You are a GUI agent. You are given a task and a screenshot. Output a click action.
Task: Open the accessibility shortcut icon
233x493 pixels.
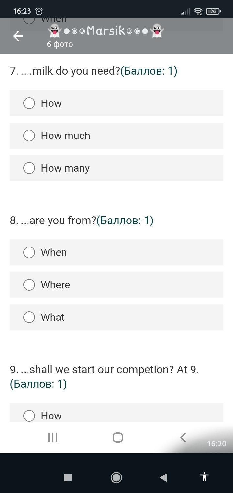tap(204, 477)
